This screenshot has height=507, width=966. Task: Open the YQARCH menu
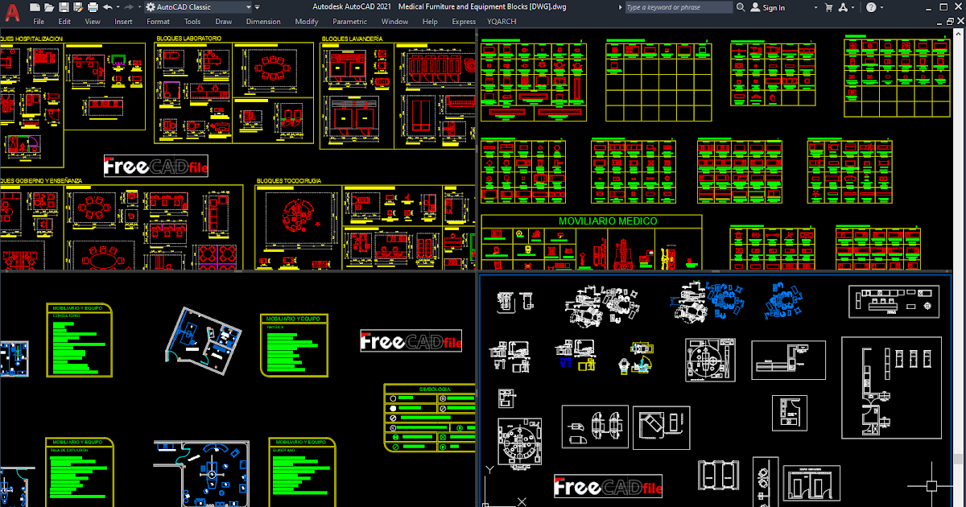pyautogui.click(x=501, y=22)
